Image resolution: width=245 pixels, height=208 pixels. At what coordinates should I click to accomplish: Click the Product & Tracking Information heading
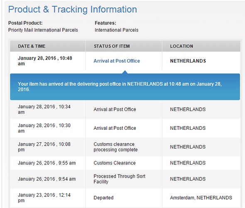[x=73, y=10]
